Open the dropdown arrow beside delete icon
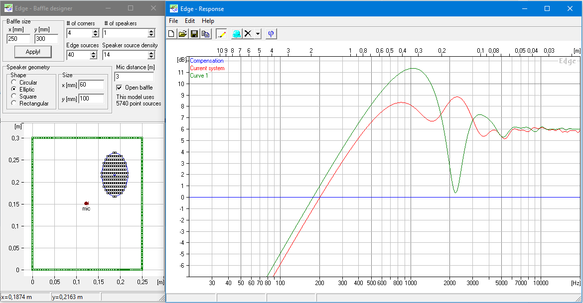583x303 pixels. (x=258, y=34)
